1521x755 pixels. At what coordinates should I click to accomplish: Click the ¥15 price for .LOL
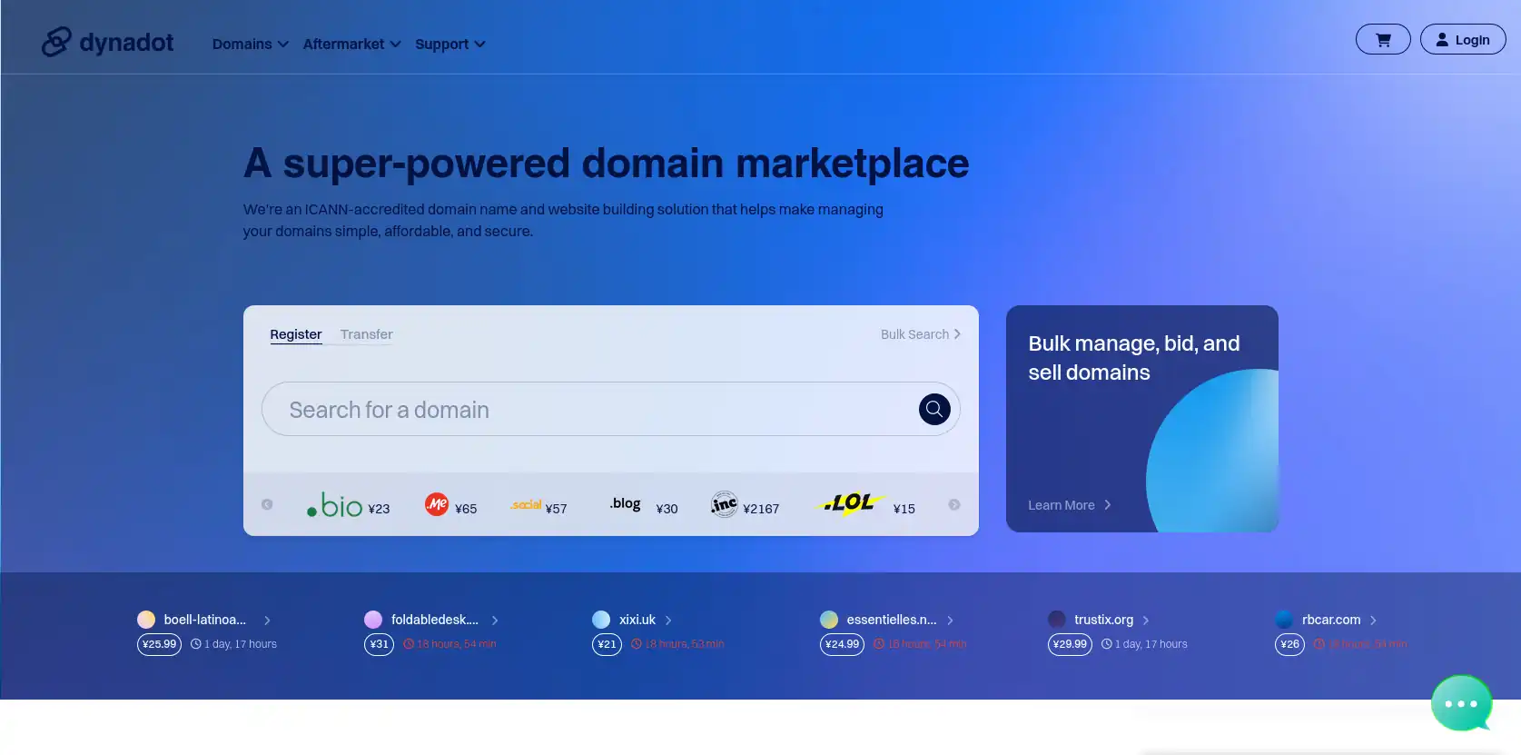[904, 509]
